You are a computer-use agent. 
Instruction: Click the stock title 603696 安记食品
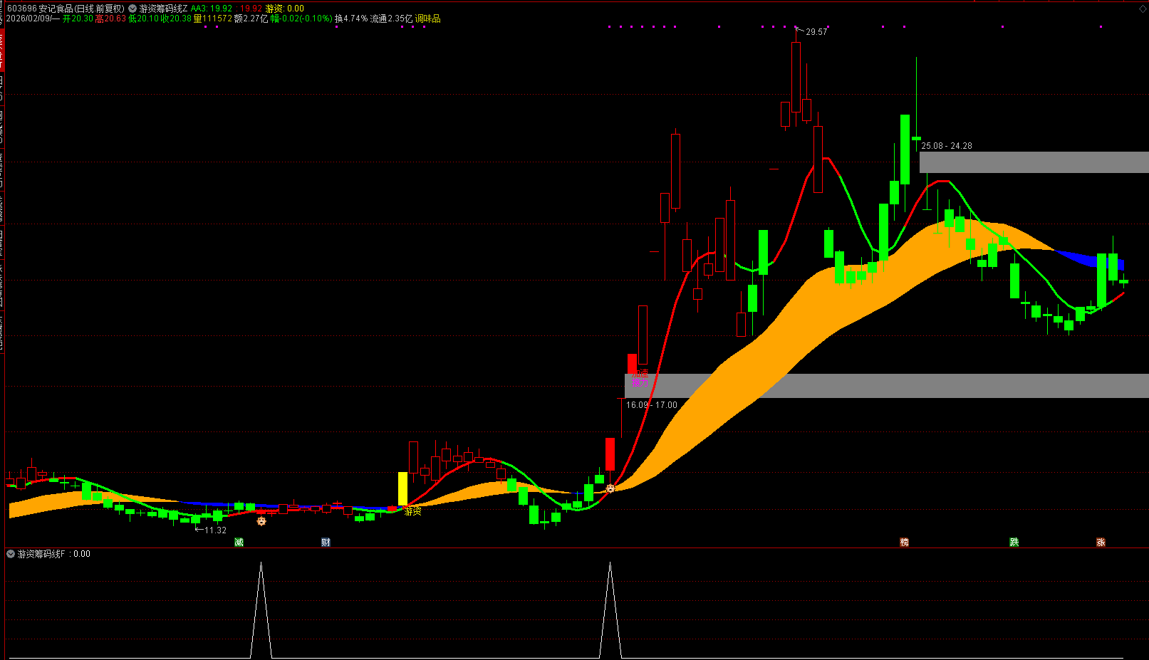66,9
